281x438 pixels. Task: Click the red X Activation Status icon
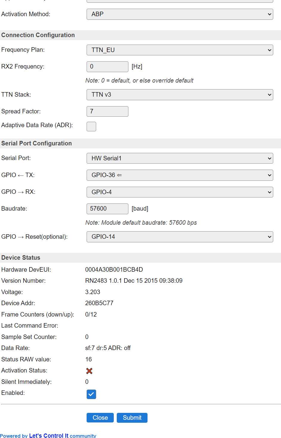pos(89,371)
